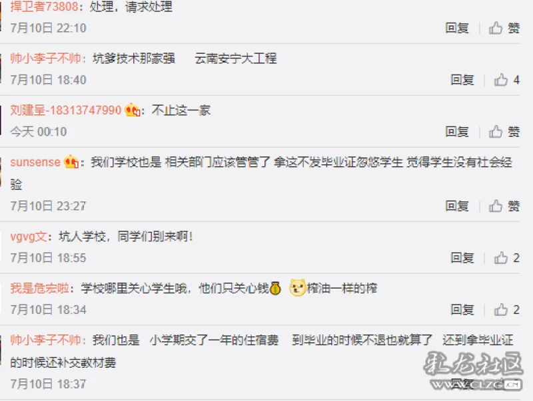533x401 pixels.
Task: Click the crown badge beside sunsense
Action: pyautogui.click(x=71, y=162)
